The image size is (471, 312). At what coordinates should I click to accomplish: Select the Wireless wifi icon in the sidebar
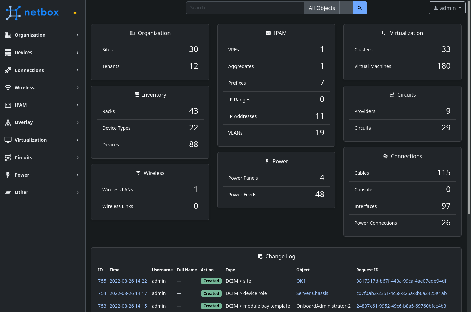pyautogui.click(x=8, y=88)
